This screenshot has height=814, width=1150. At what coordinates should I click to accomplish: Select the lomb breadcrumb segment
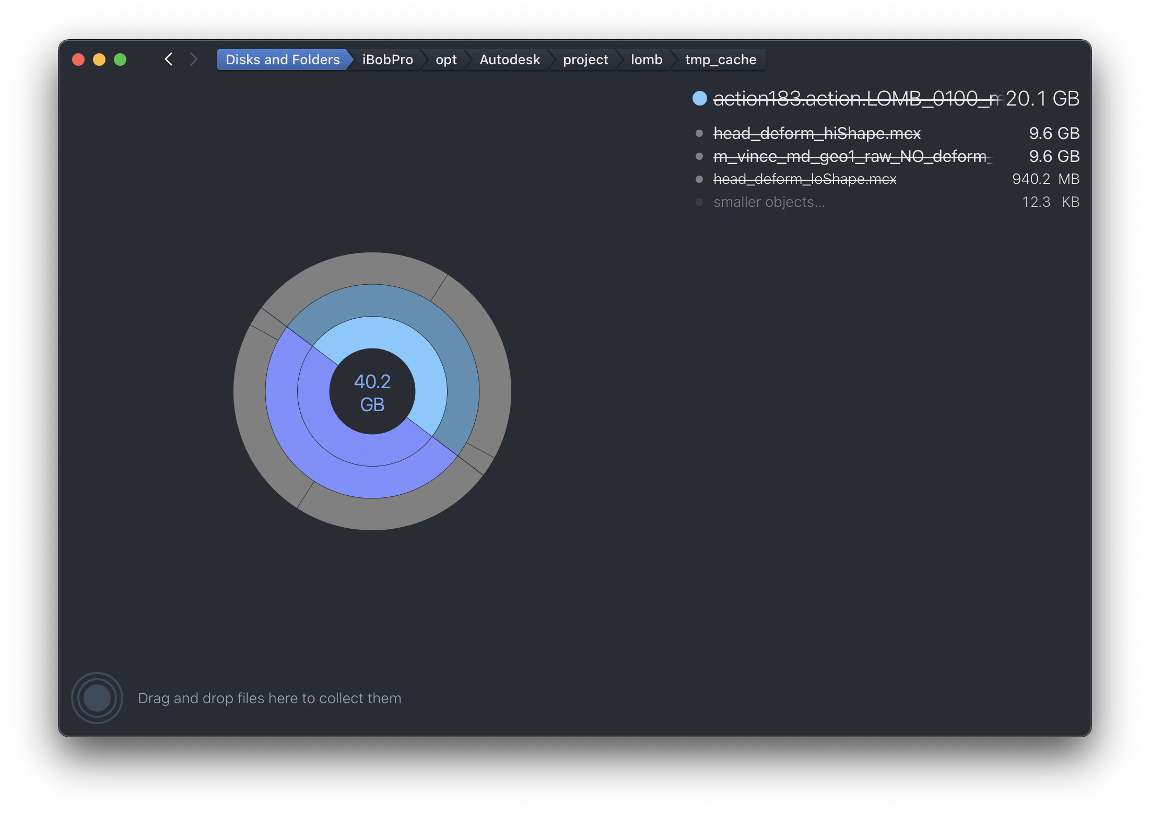coord(646,60)
